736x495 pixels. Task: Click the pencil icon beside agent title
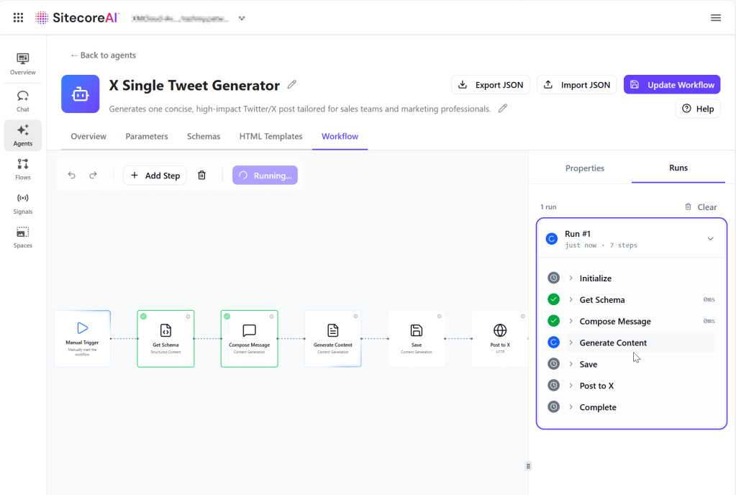click(x=292, y=85)
